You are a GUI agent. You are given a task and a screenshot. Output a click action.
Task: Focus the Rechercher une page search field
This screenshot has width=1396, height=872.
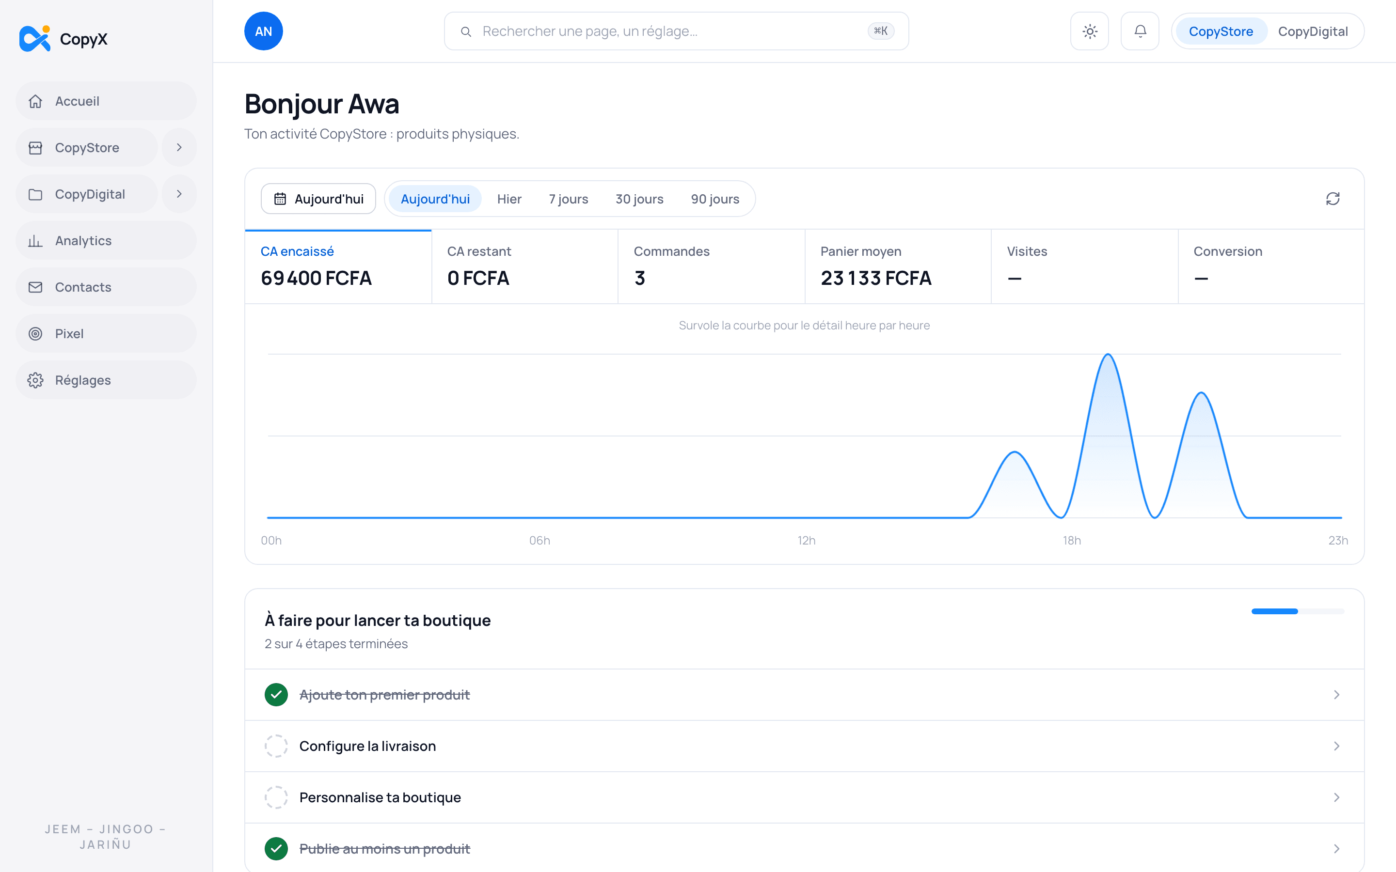coord(676,31)
